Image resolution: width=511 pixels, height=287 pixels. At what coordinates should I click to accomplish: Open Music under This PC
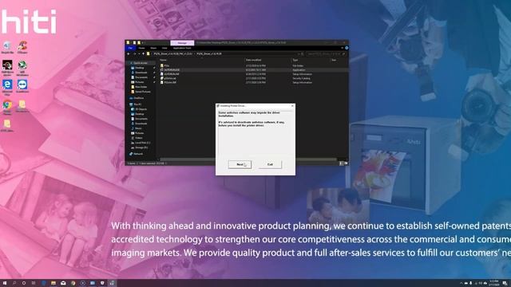pyautogui.click(x=138, y=128)
